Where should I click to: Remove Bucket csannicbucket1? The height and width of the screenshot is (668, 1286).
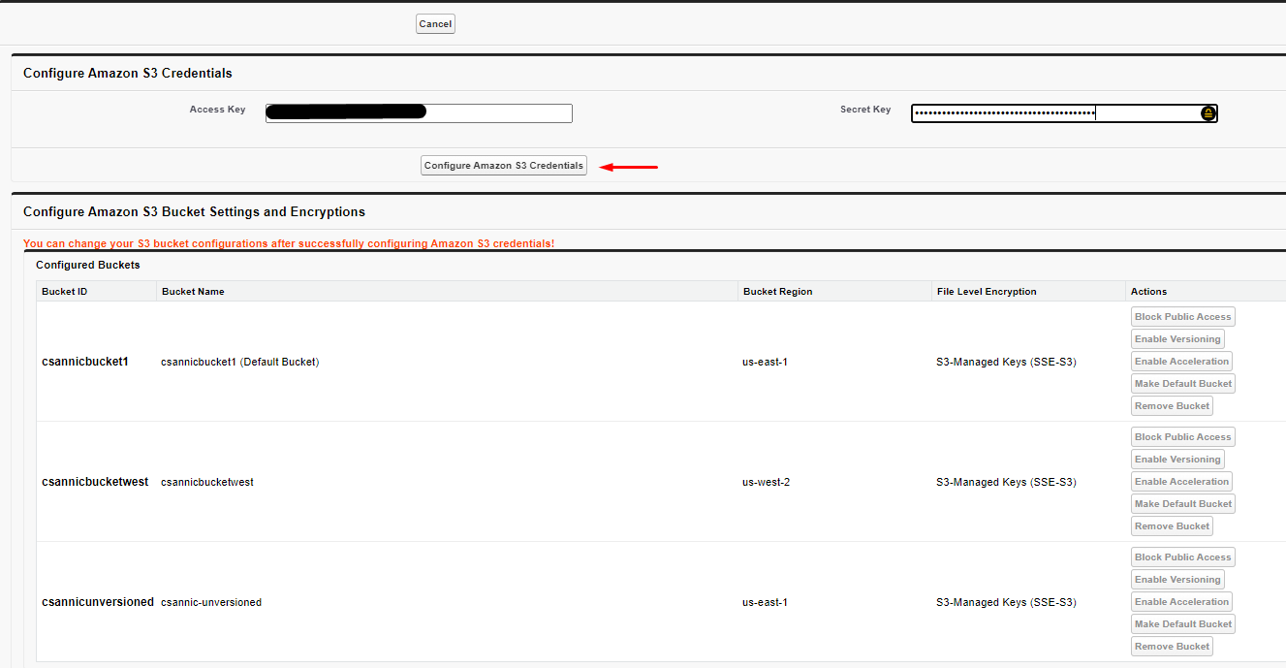[x=1172, y=406]
